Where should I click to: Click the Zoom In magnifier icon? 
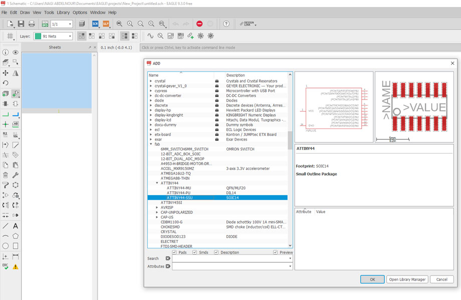[x=130, y=24]
